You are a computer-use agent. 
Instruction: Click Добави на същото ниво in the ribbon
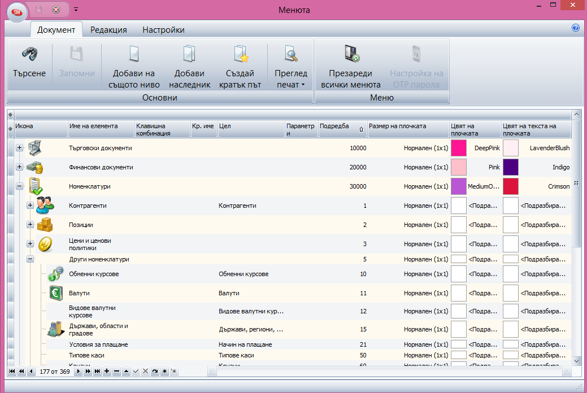coord(134,66)
